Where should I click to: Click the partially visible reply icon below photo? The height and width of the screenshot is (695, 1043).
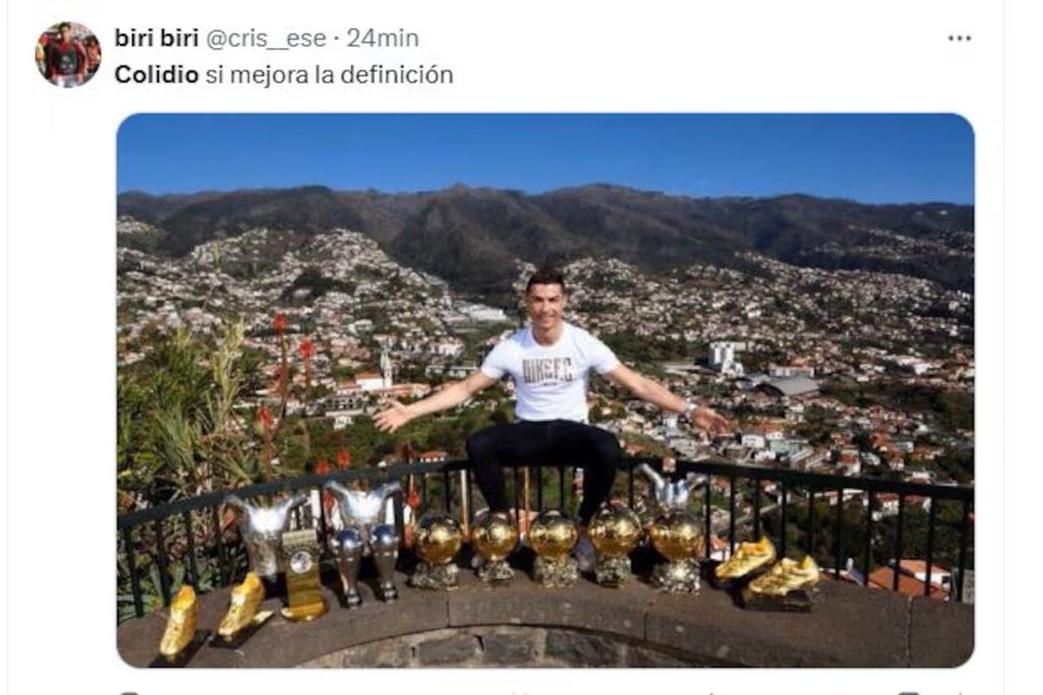[x=129, y=692]
